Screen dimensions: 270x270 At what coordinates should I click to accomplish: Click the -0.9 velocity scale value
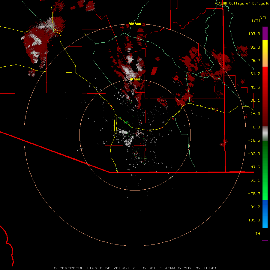click(255, 127)
